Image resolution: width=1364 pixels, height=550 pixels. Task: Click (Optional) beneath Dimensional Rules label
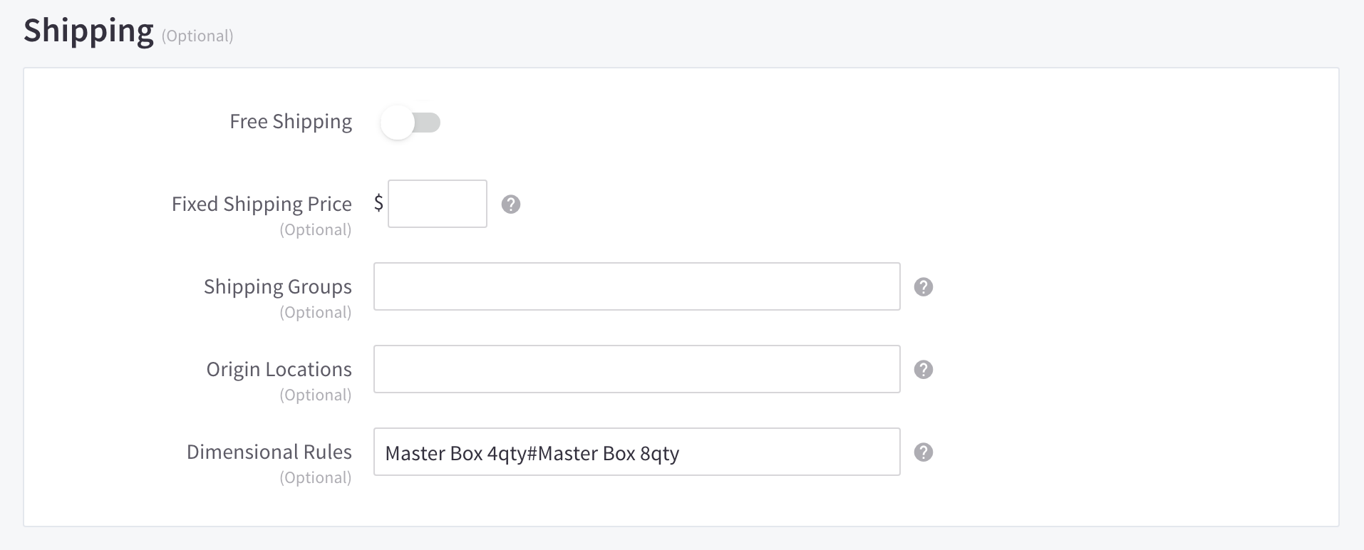[x=315, y=478]
